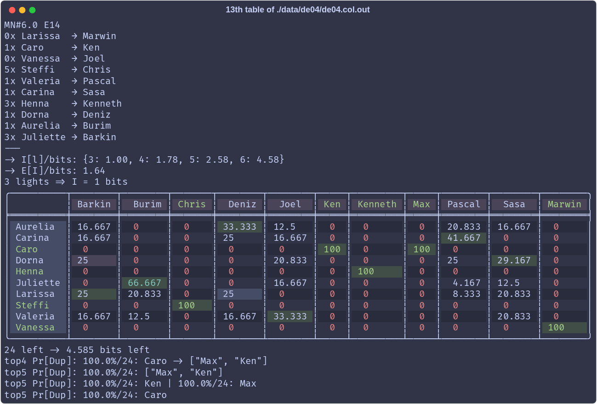Click Caro's 100 cell under Ken
Screen dimensions: 597x404
(332, 249)
